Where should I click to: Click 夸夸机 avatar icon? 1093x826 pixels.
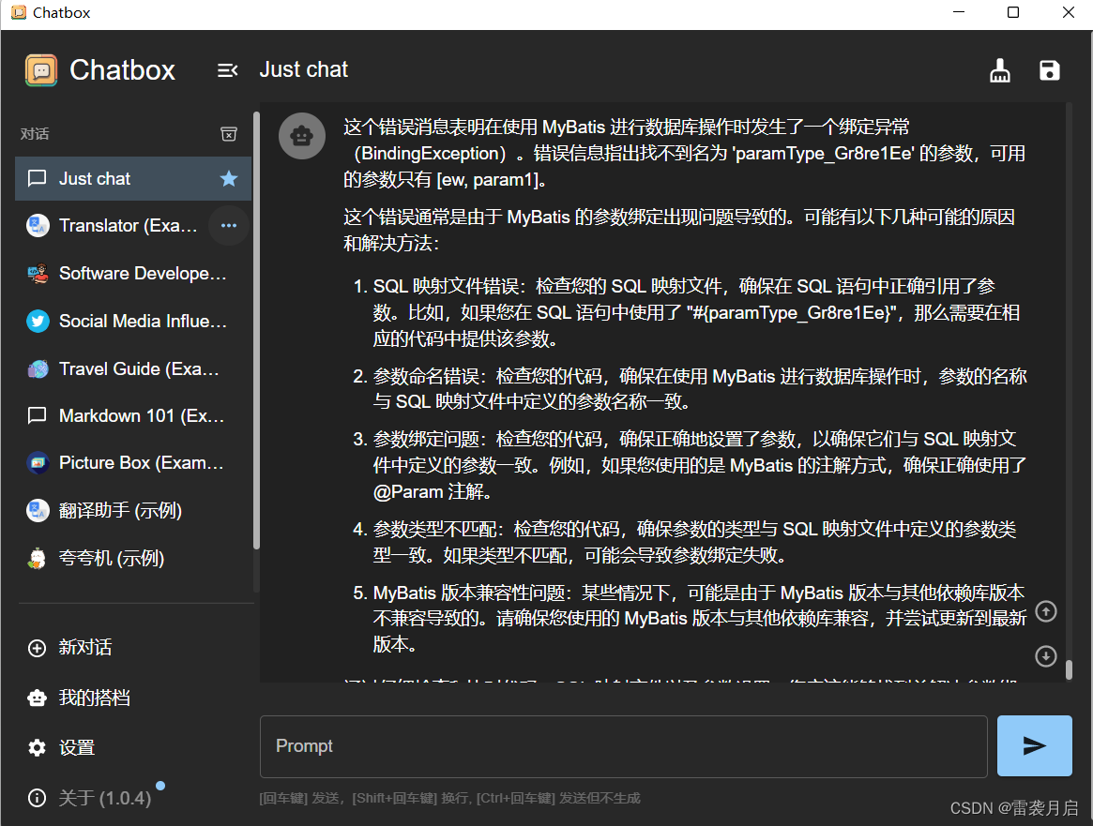click(38, 558)
